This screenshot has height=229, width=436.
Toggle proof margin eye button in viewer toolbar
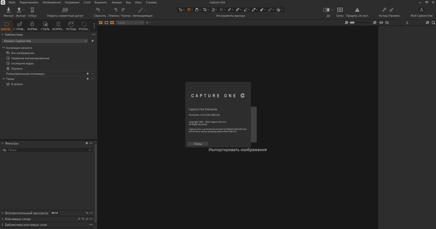click(112, 23)
